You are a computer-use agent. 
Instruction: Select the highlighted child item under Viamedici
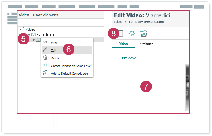[x=38, y=40]
